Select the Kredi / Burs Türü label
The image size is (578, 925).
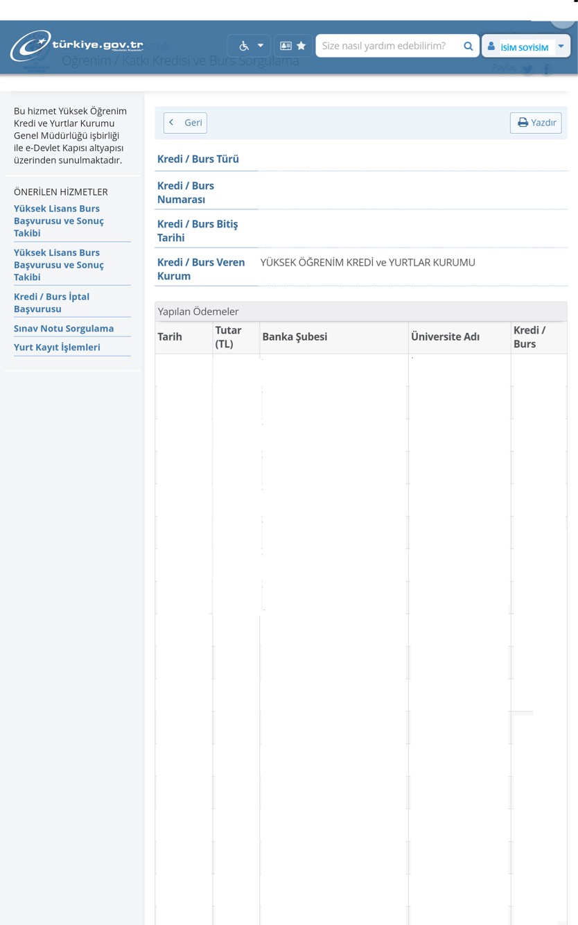198,159
